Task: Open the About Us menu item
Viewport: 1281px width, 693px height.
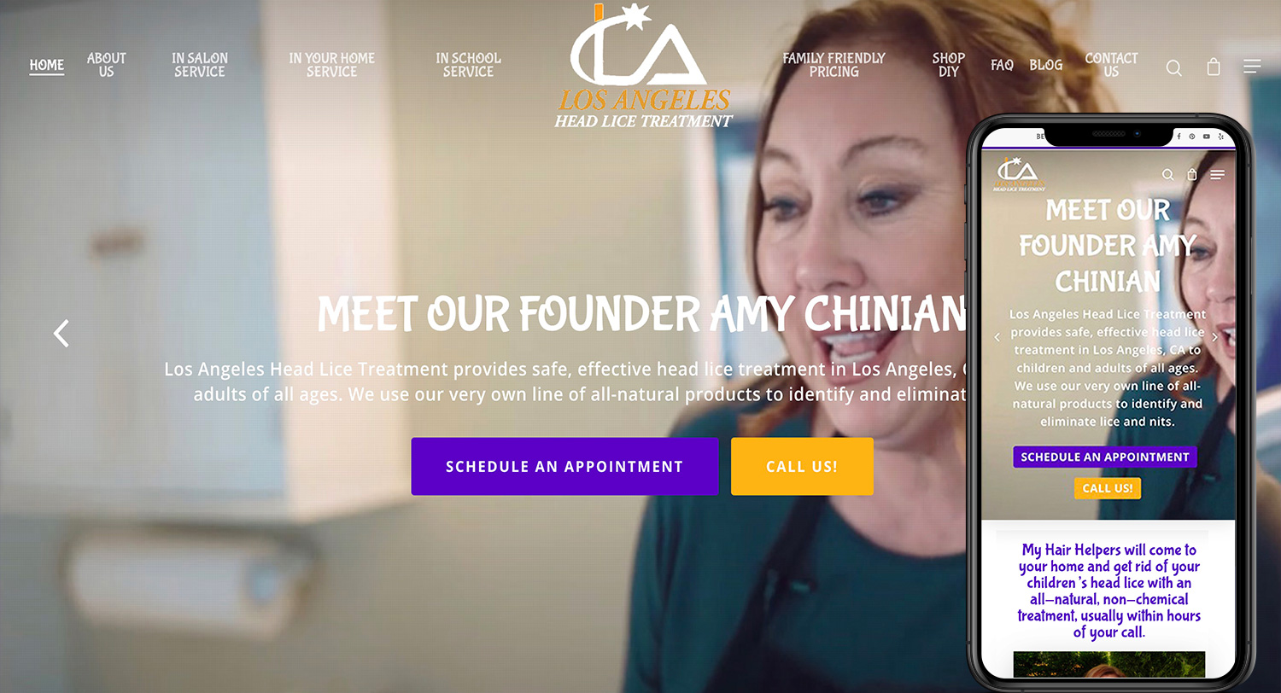Action: 107,65
